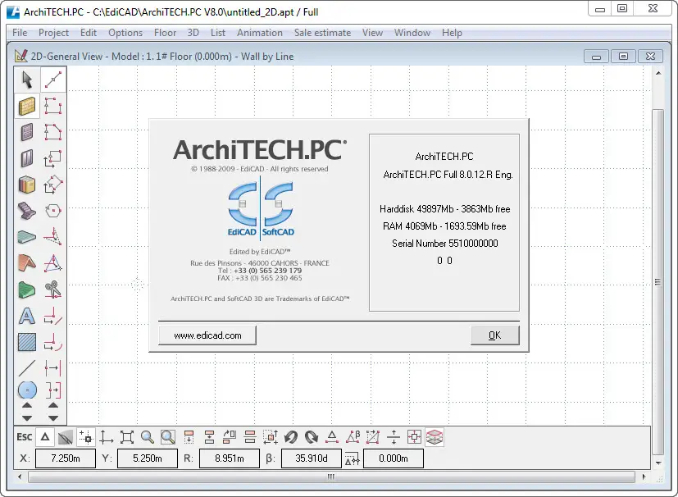Toggle the snap-to-grid crosshair button
The height and width of the screenshot is (497, 678).
coord(86,437)
